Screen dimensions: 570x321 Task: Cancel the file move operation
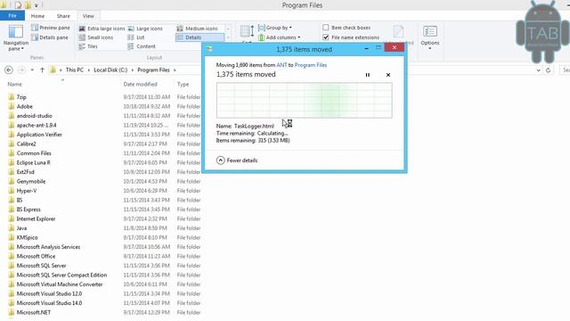click(x=388, y=75)
